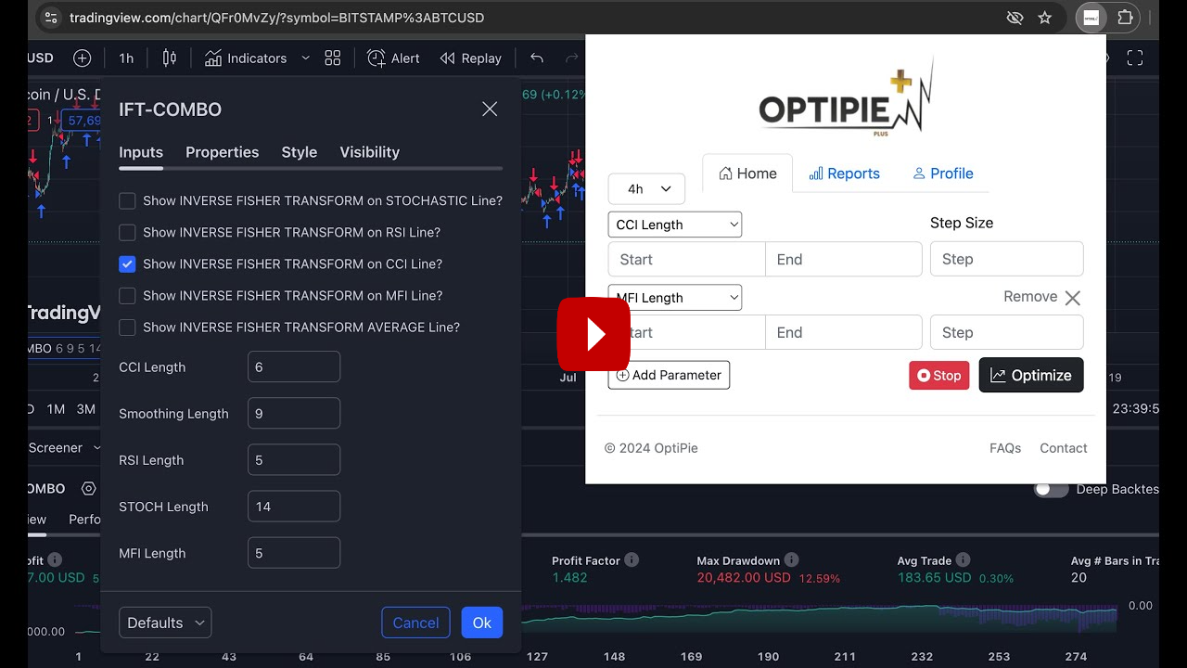
Task: Open the CCI Length parameter dropdown
Action: click(675, 225)
